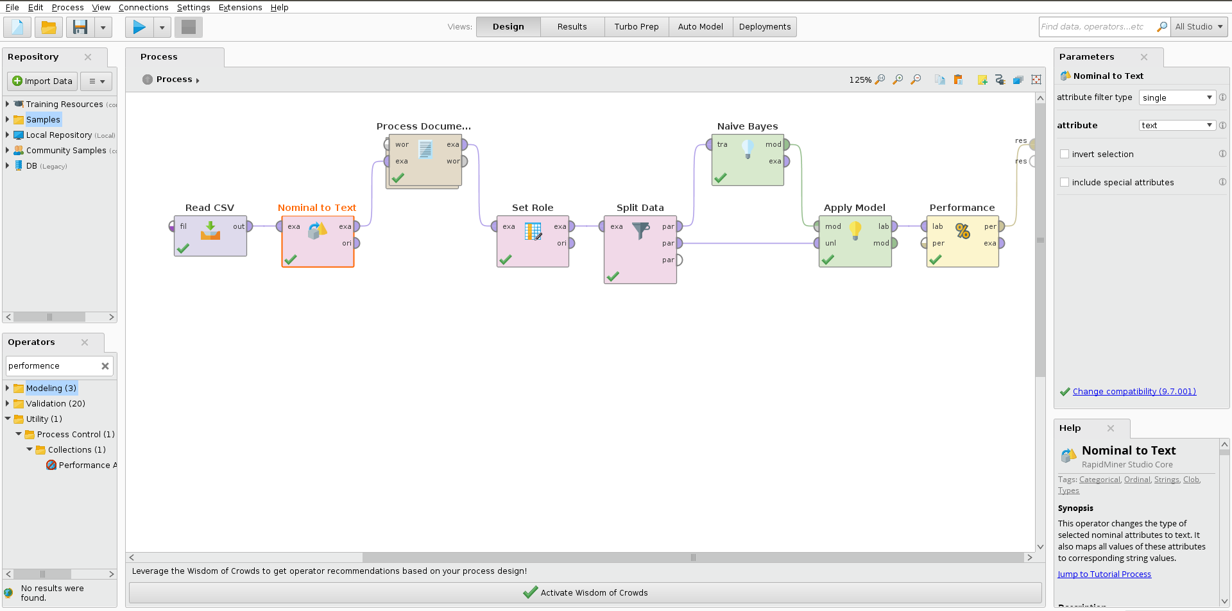1232x611 pixels.
Task: Click the operators search field
Action: tap(53, 365)
